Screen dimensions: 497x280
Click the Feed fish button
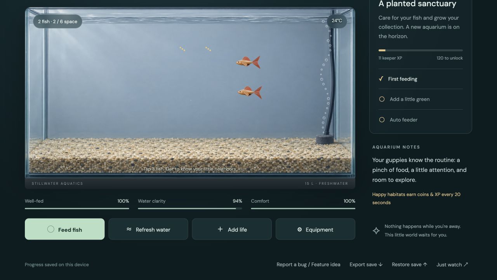pyautogui.click(x=65, y=229)
